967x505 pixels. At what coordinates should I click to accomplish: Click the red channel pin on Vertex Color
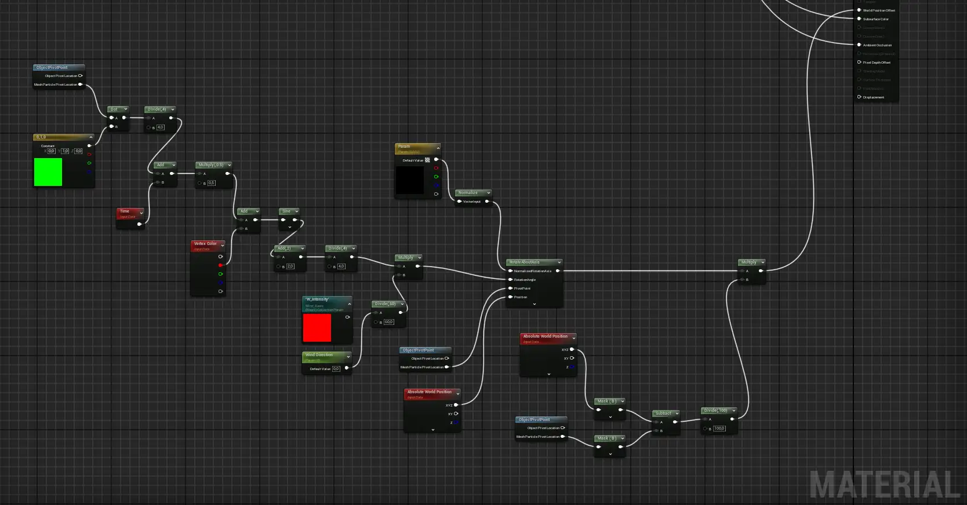click(x=220, y=265)
